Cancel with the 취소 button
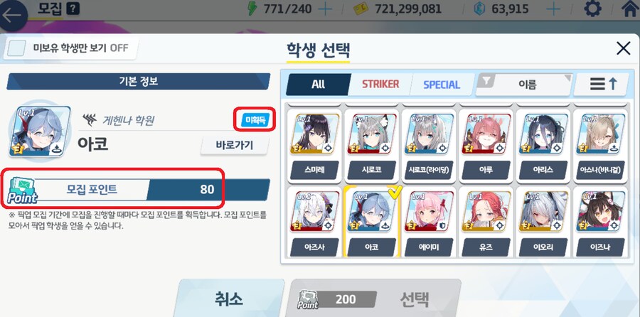Screen dimensions: 640x317 [x=229, y=299]
